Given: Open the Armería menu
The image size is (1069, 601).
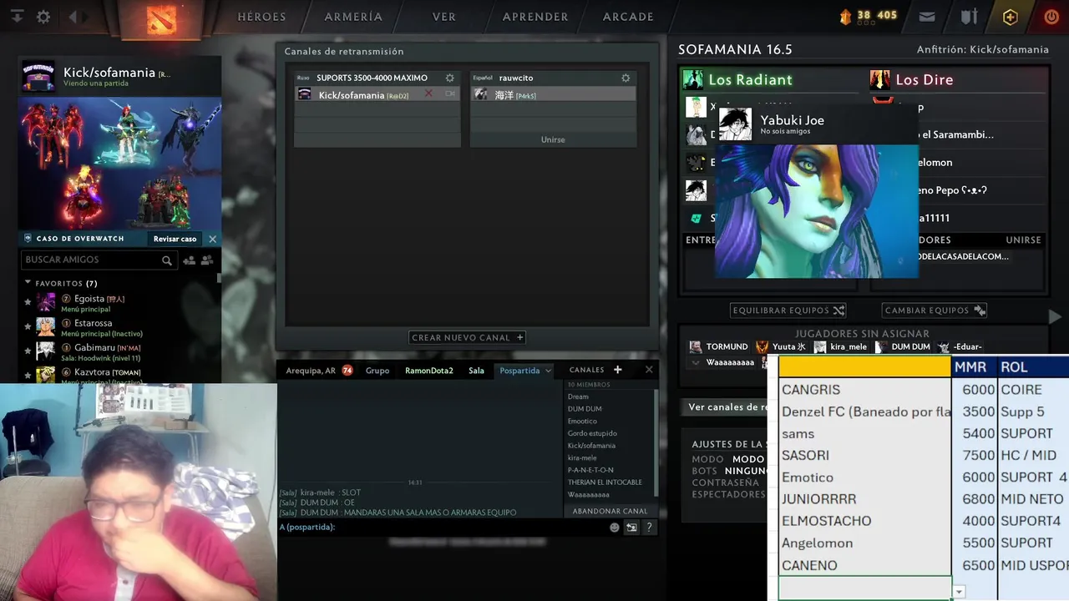Looking at the screenshot, I should 353,17.
